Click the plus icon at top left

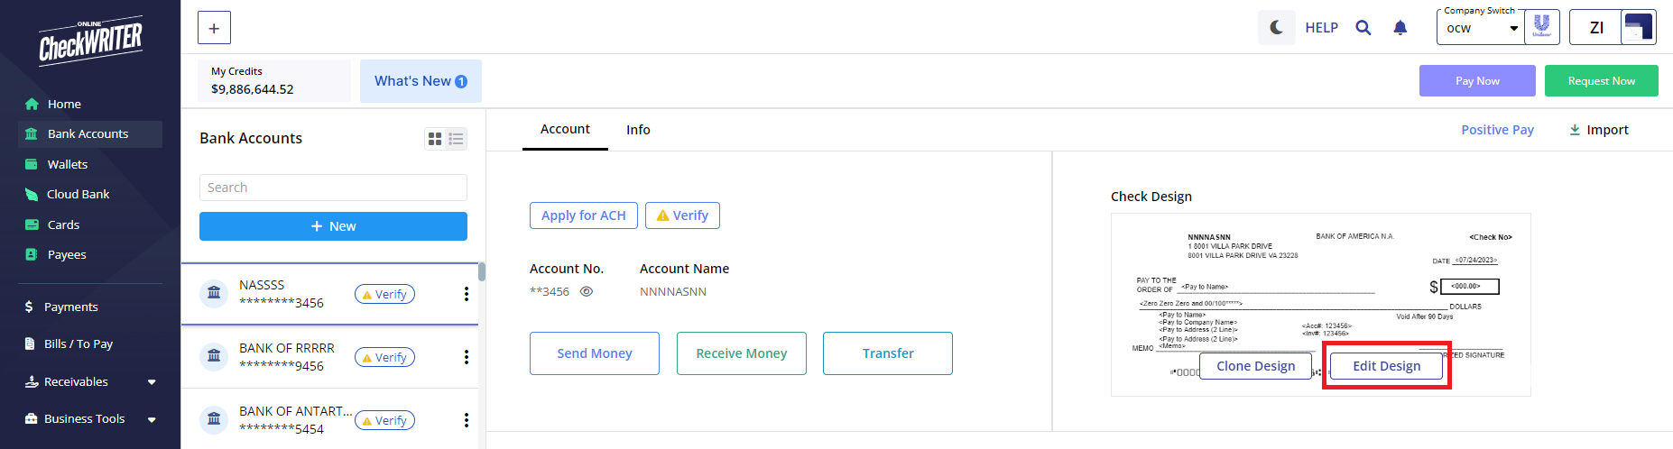click(x=214, y=28)
